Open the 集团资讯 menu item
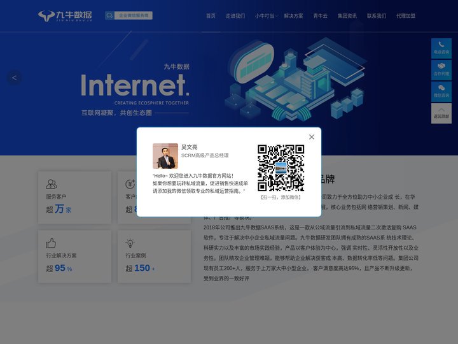The image size is (458, 344). [x=347, y=16]
